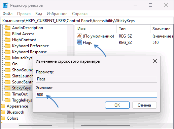
Task: Click the MouseKeys key label
Action: click(22, 58)
